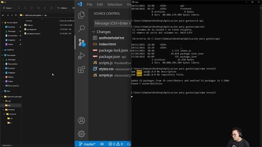Collapse the Changes section in Source Control
This screenshot has width=262, height=147.
tap(94, 32)
